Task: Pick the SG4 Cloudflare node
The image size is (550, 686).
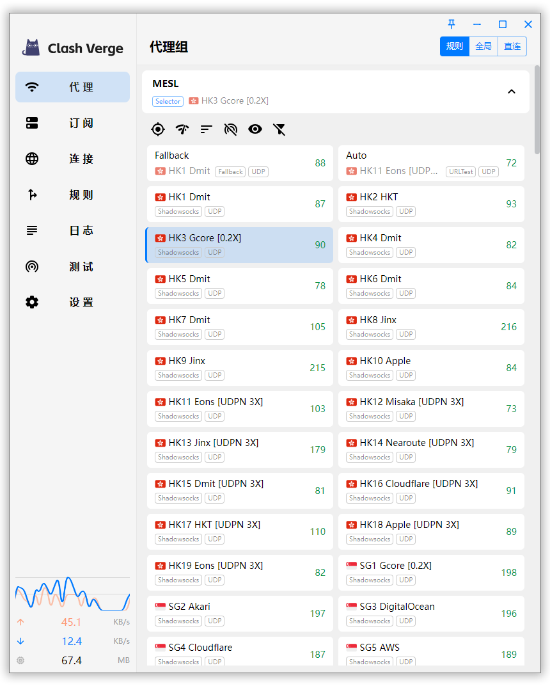Action: [240, 651]
